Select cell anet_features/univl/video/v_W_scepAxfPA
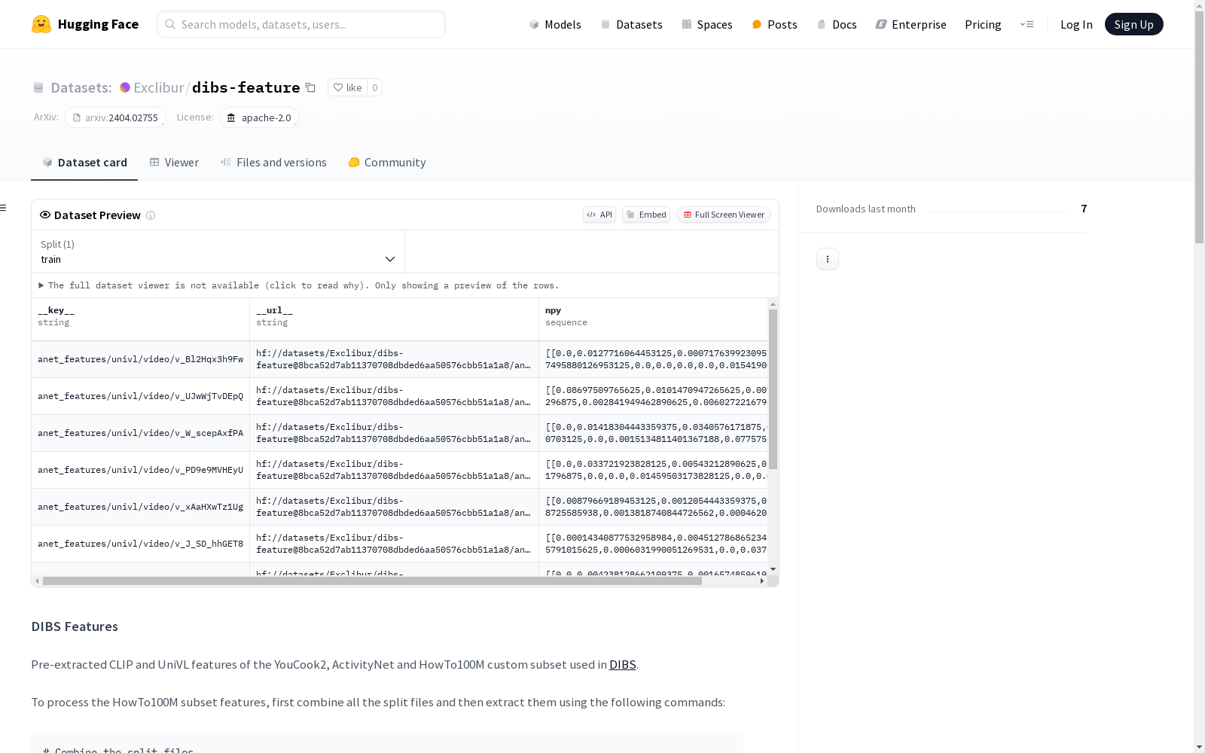 click(x=140, y=433)
